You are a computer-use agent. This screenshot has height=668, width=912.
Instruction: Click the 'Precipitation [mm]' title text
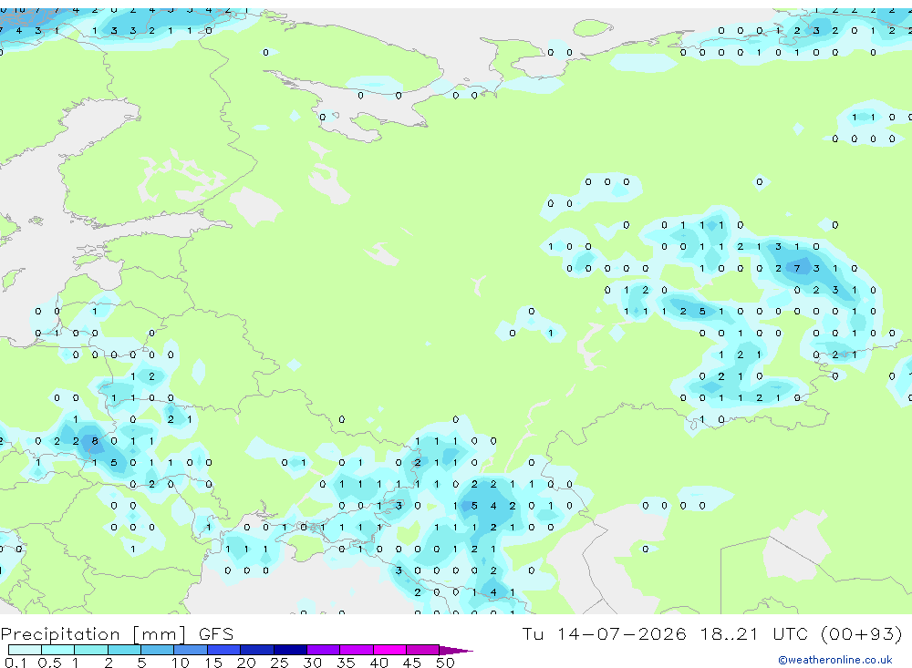pyautogui.click(x=93, y=634)
